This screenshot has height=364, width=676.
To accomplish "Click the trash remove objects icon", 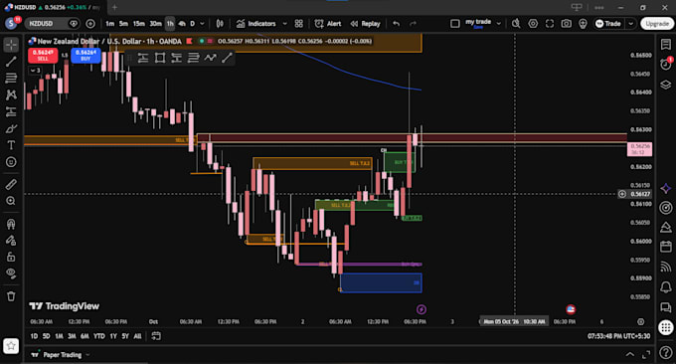I will point(11,296).
